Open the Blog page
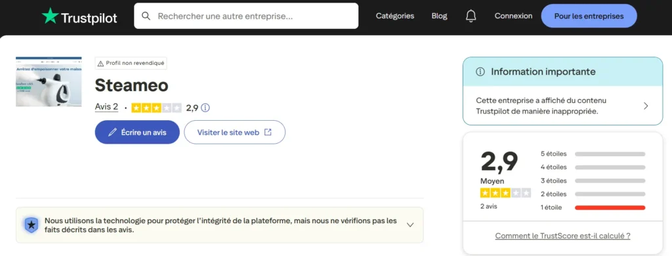 (x=439, y=16)
